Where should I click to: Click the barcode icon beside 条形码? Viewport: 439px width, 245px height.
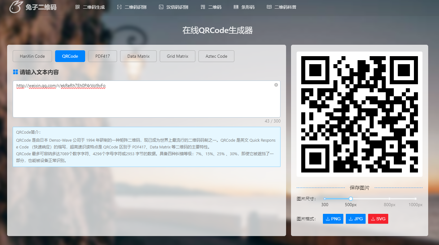236,7
